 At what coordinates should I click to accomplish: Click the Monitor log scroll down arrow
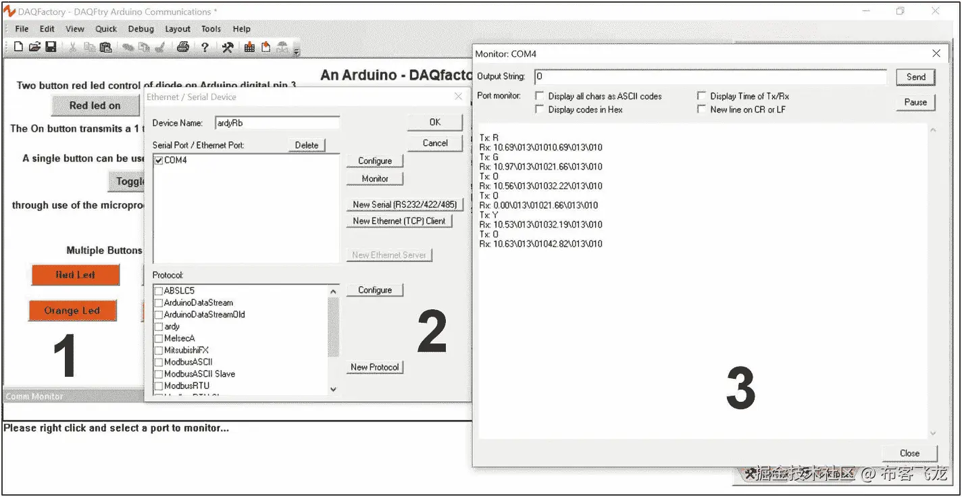934,434
